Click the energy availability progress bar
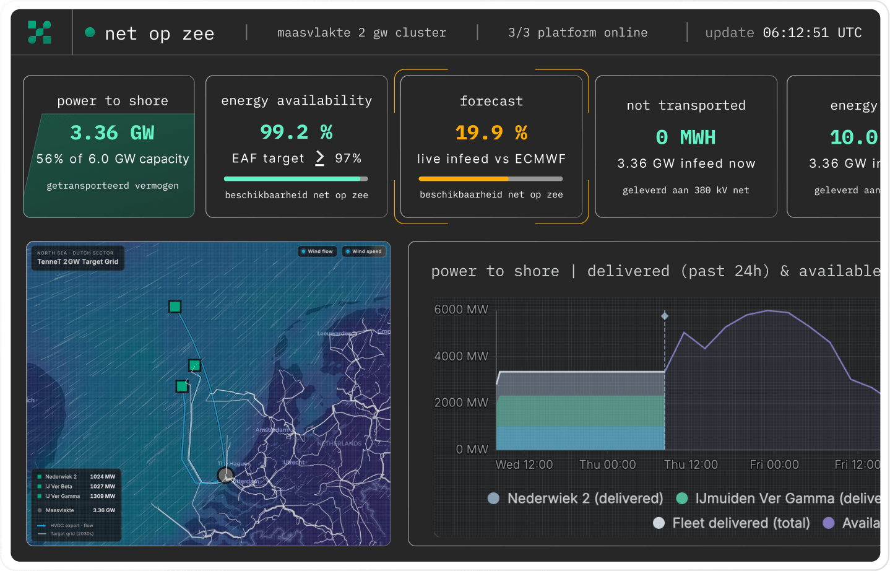Image resolution: width=890 pixels, height=571 pixels. coord(296,179)
